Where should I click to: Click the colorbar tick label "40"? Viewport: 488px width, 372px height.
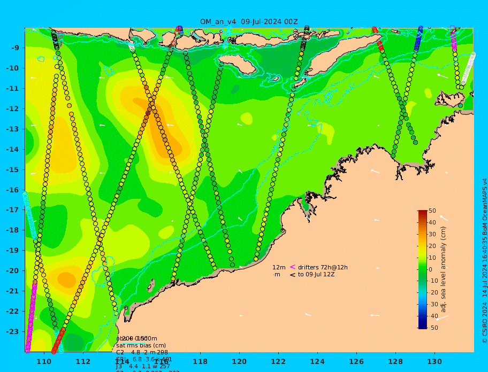tap(432, 222)
